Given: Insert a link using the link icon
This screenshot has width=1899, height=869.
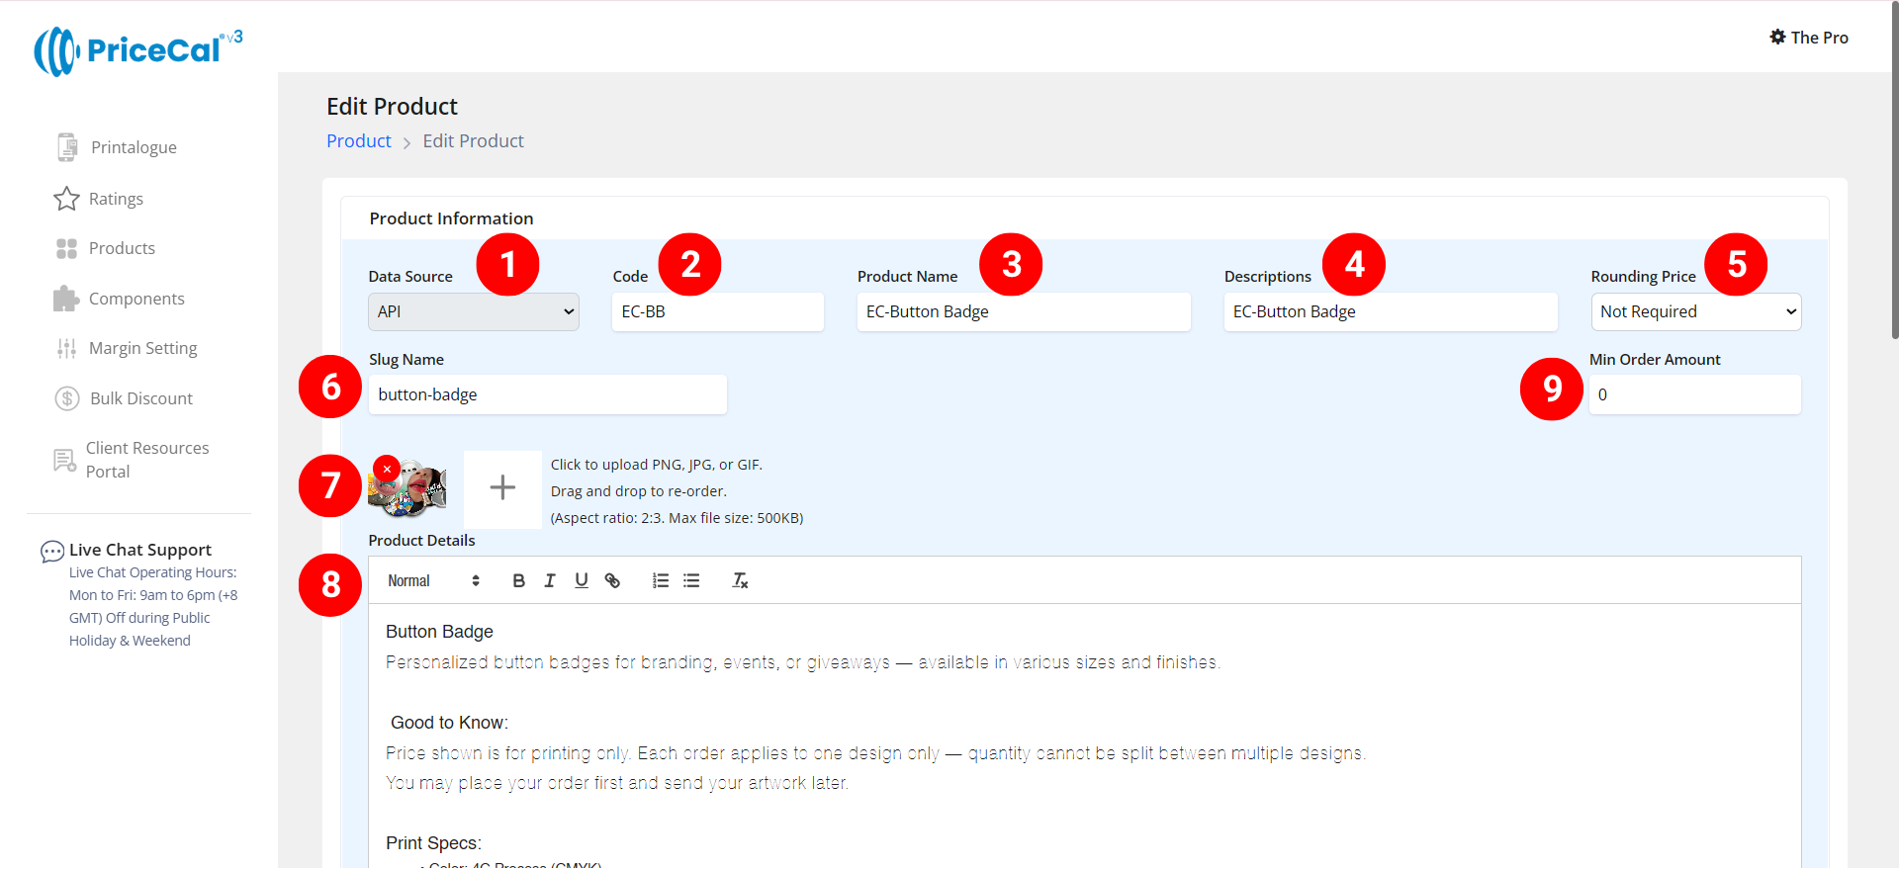Looking at the screenshot, I should click(x=612, y=581).
